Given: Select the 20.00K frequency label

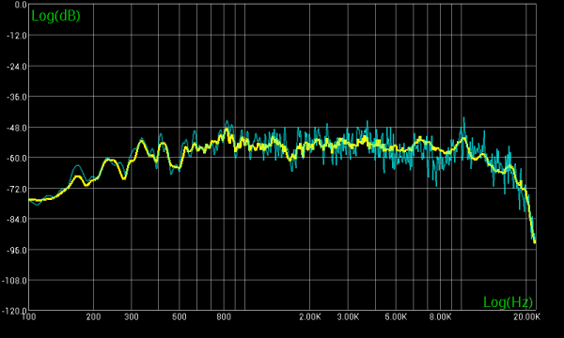Looking at the screenshot, I should pyautogui.click(x=526, y=316).
